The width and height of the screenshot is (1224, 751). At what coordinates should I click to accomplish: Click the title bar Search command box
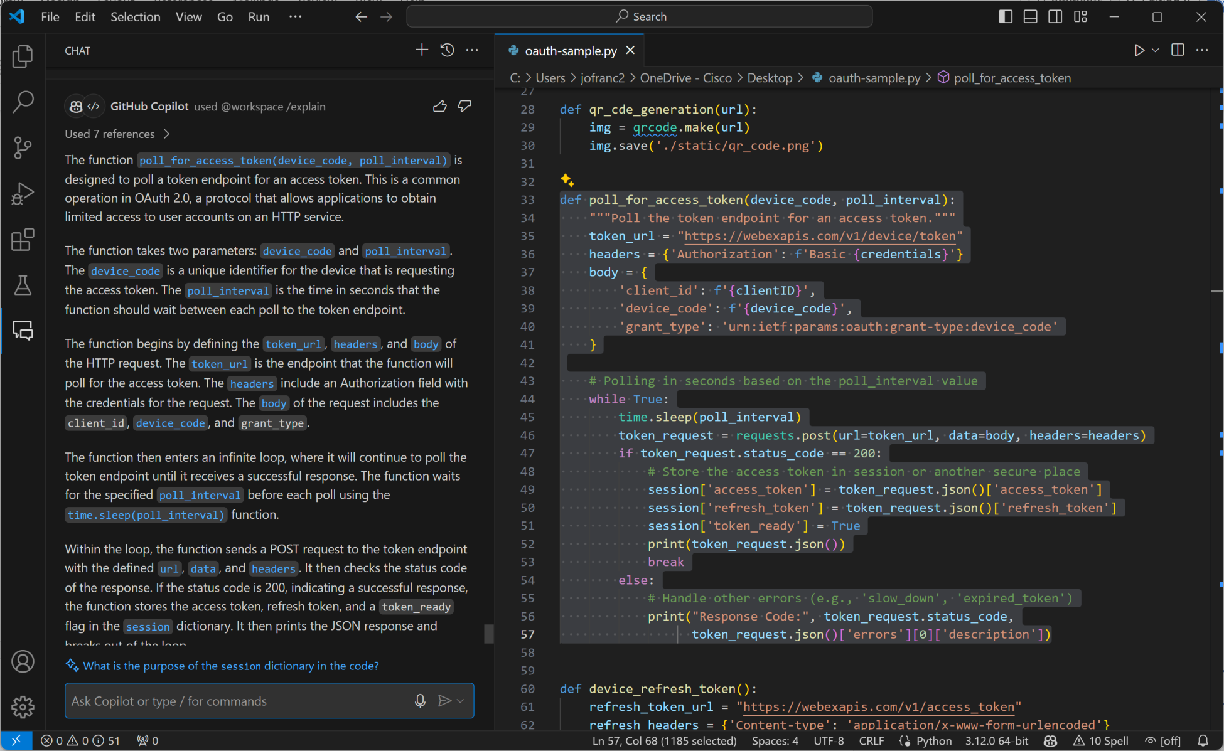[x=640, y=17]
